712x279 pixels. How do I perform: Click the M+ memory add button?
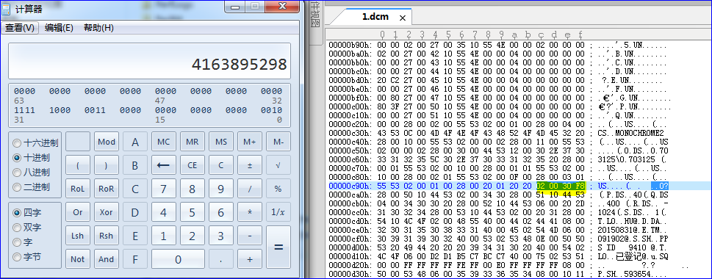(x=250, y=142)
